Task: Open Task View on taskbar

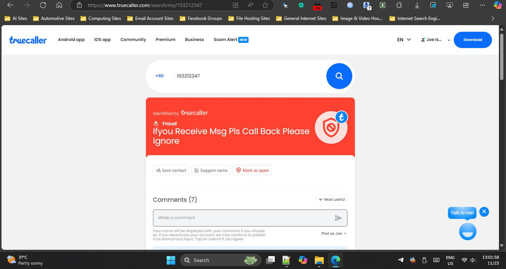Action: pyautogui.click(x=270, y=260)
